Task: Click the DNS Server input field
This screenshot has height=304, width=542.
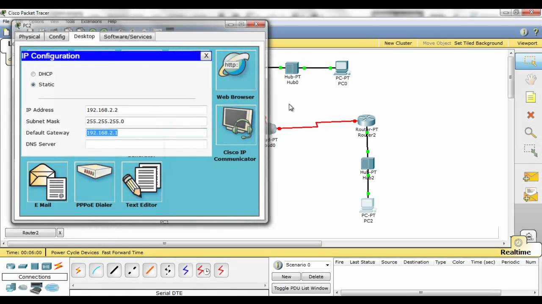Action: 146,144
